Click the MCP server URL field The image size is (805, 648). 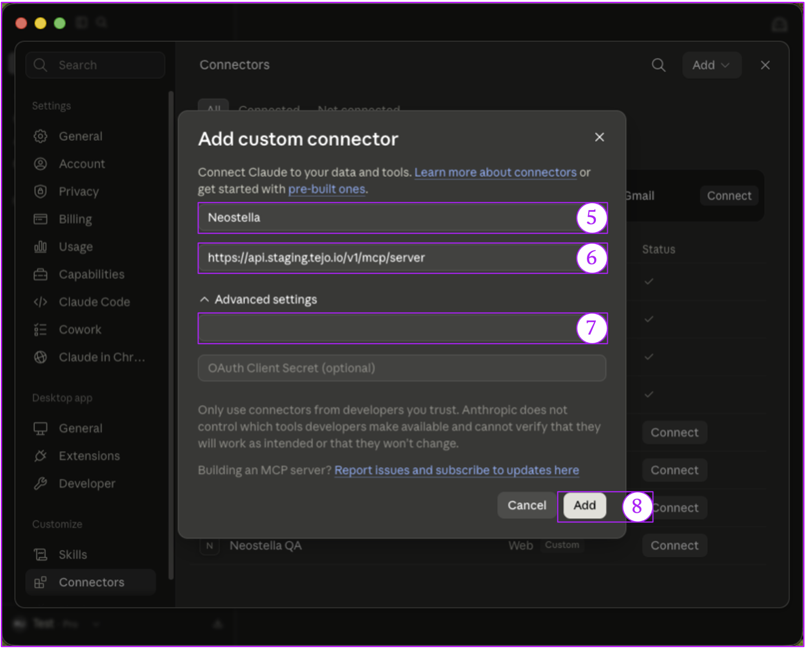pyautogui.click(x=402, y=258)
